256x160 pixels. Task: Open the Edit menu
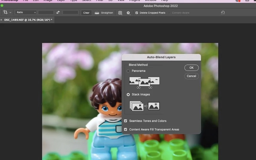click(x=36, y=1)
